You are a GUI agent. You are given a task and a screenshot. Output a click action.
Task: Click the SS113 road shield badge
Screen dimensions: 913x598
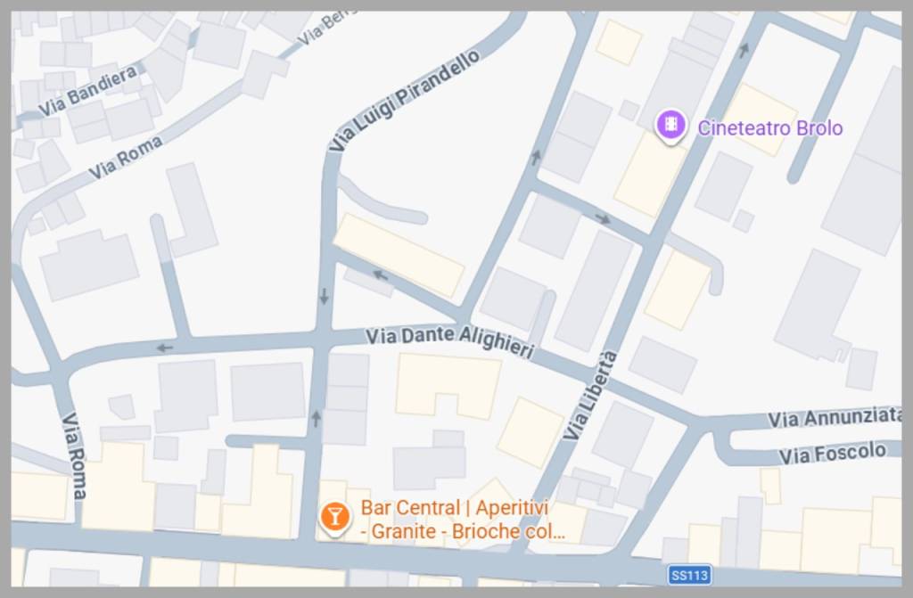[689, 576]
